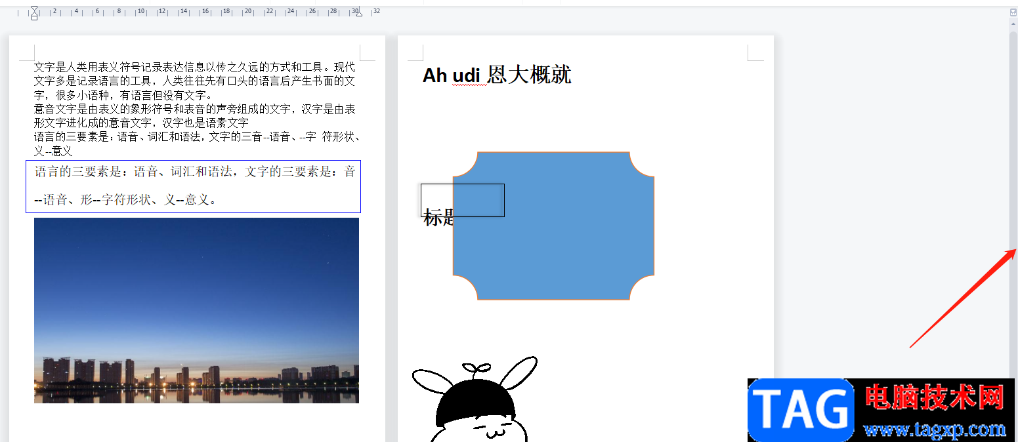The width and height of the screenshot is (1018, 442).
Task: Select the right indent marker on the ruler
Action: (x=358, y=13)
